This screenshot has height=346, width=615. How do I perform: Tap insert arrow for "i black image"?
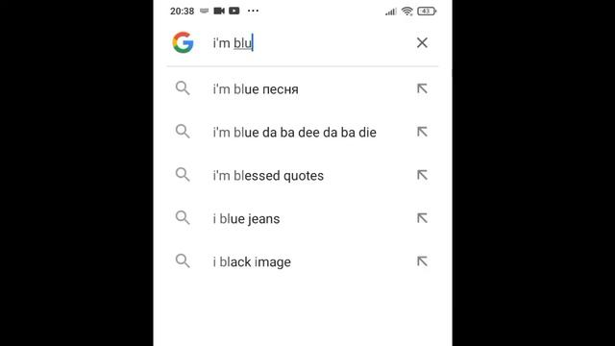[422, 261]
